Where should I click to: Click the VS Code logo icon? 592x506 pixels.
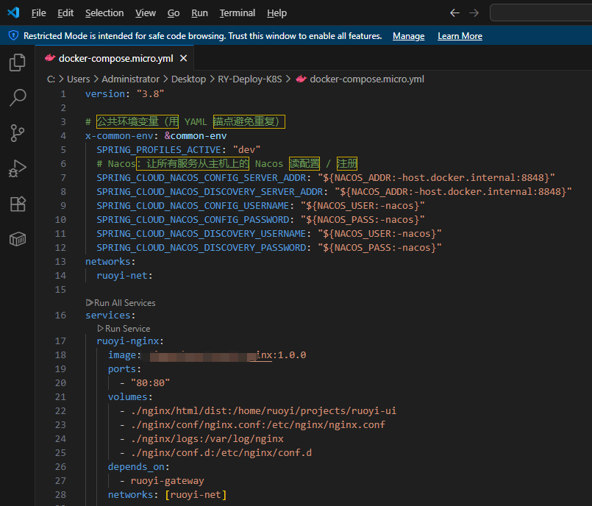pos(13,13)
